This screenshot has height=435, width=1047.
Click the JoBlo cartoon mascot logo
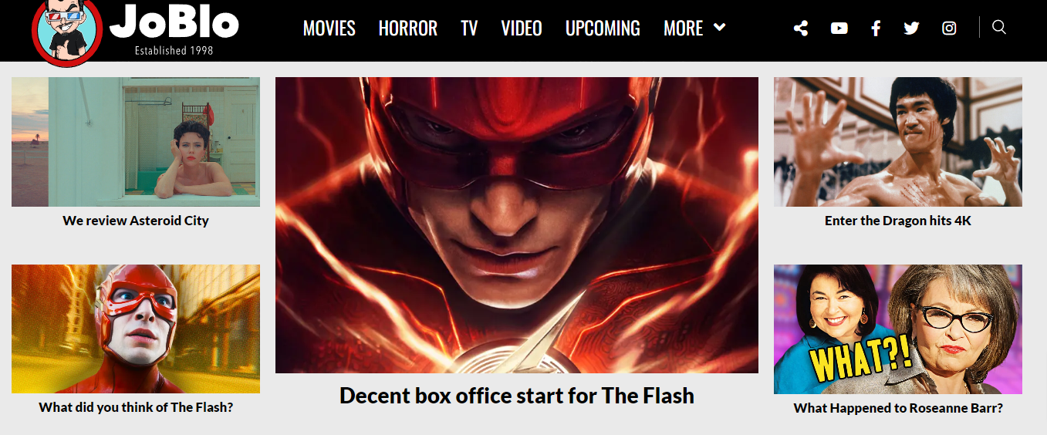point(67,31)
